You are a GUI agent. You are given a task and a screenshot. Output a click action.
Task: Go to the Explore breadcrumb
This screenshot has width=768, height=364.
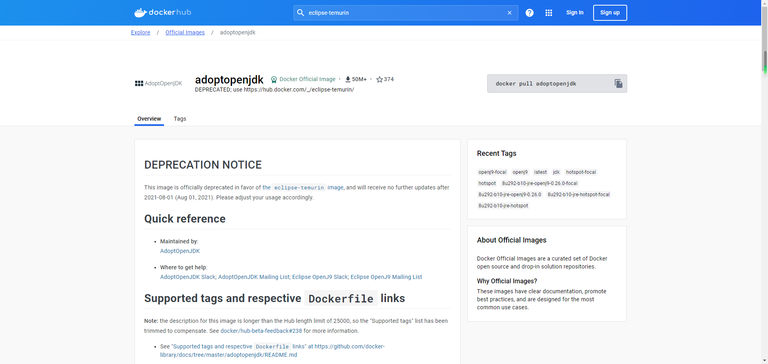pyautogui.click(x=141, y=32)
